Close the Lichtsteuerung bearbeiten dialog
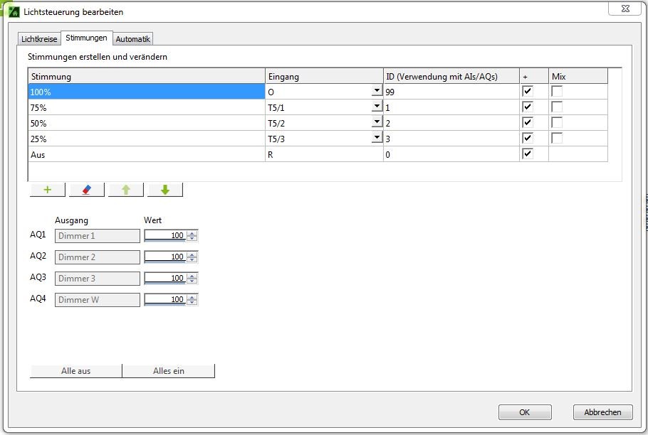Viewport: 648px width, 435px height. pos(625,9)
